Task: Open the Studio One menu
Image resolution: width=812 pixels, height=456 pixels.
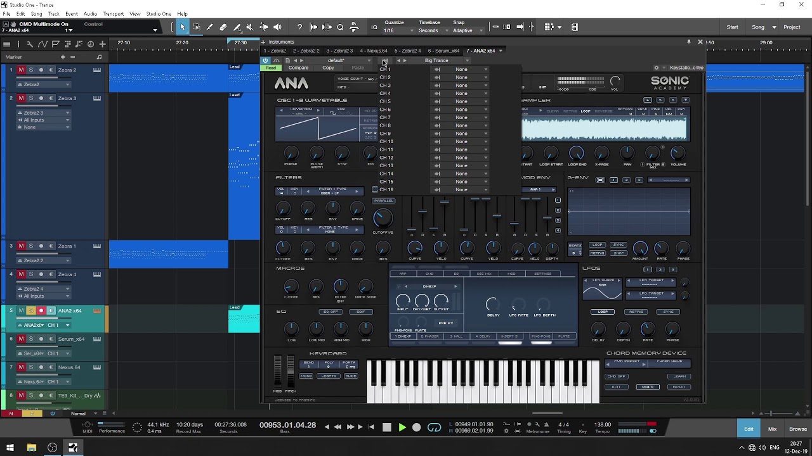Action: click(x=159, y=14)
